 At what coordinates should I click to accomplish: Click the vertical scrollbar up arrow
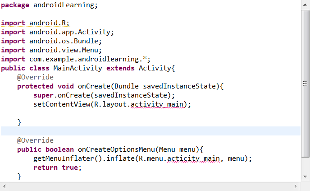305,5
